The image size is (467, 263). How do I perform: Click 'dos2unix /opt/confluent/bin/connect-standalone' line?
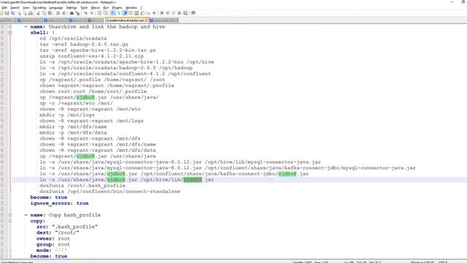(x=109, y=191)
